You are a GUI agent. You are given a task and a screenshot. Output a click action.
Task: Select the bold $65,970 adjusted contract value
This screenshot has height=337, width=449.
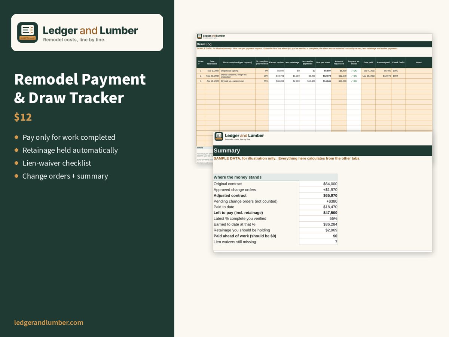(318, 195)
